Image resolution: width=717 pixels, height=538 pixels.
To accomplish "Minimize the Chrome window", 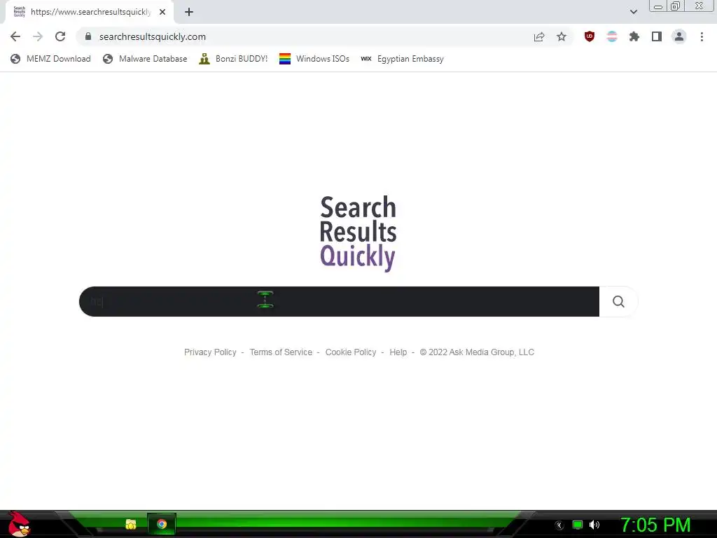I will click(x=658, y=6).
